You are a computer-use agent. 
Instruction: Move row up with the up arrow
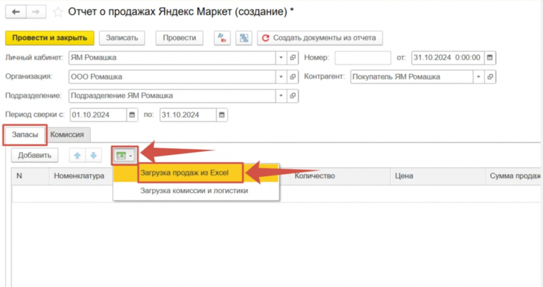(x=77, y=156)
